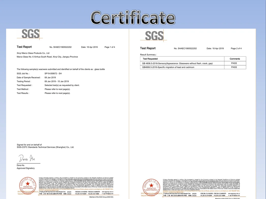Open the www.sgsgroup.com.cn link on page 1 footer
Screen dimensions: 266x199
[x=107, y=192]
